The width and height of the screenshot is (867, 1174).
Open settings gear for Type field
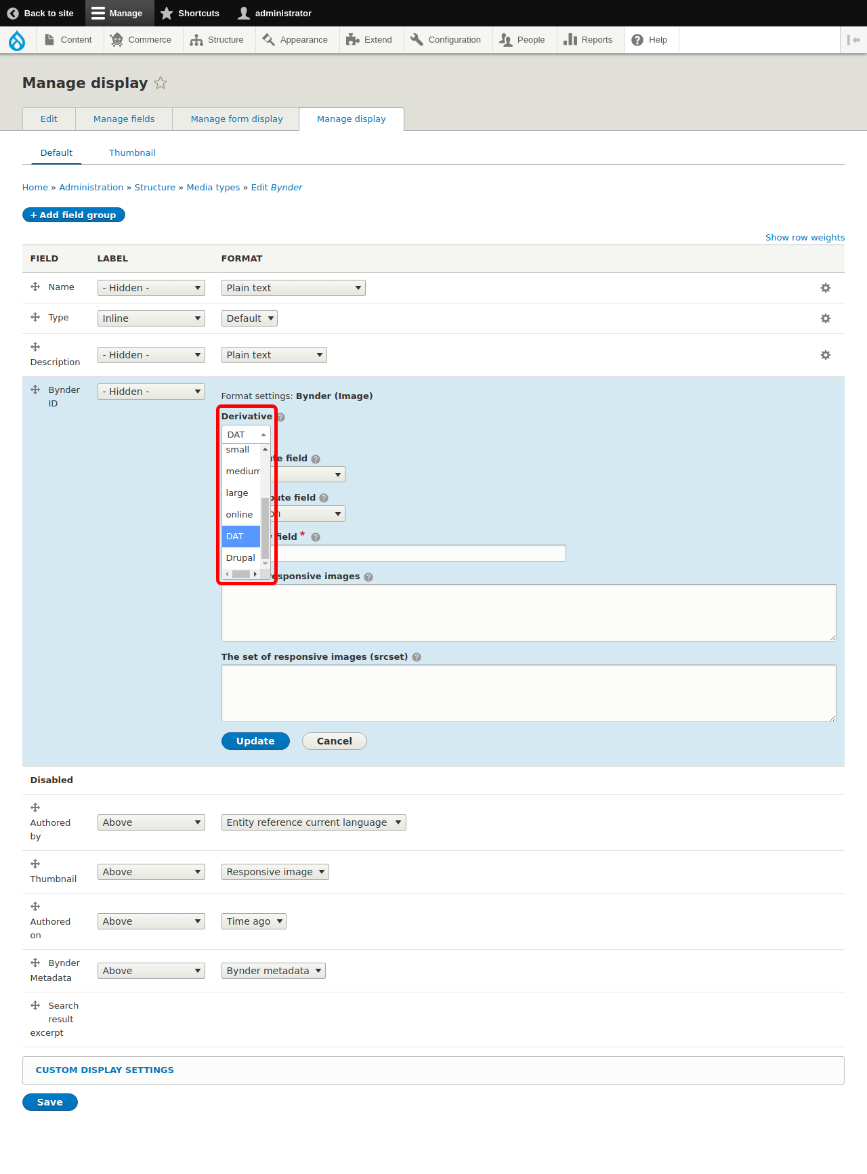tap(825, 318)
